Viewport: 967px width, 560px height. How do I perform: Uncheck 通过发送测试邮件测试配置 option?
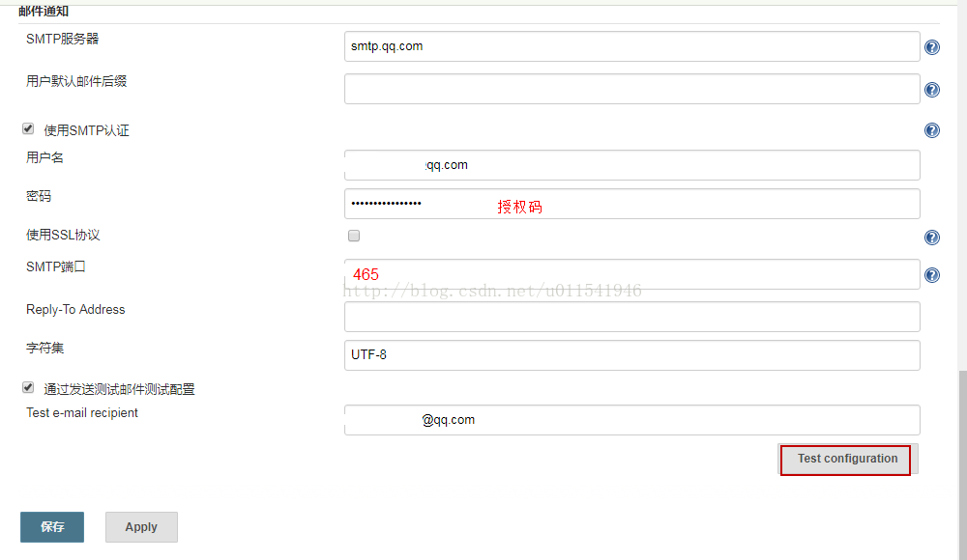(x=28, y=387)
